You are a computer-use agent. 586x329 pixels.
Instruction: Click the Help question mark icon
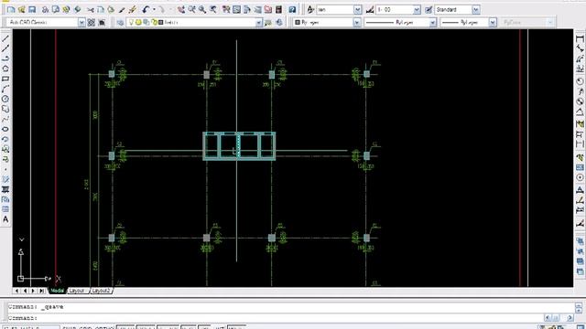coord(292,10)
